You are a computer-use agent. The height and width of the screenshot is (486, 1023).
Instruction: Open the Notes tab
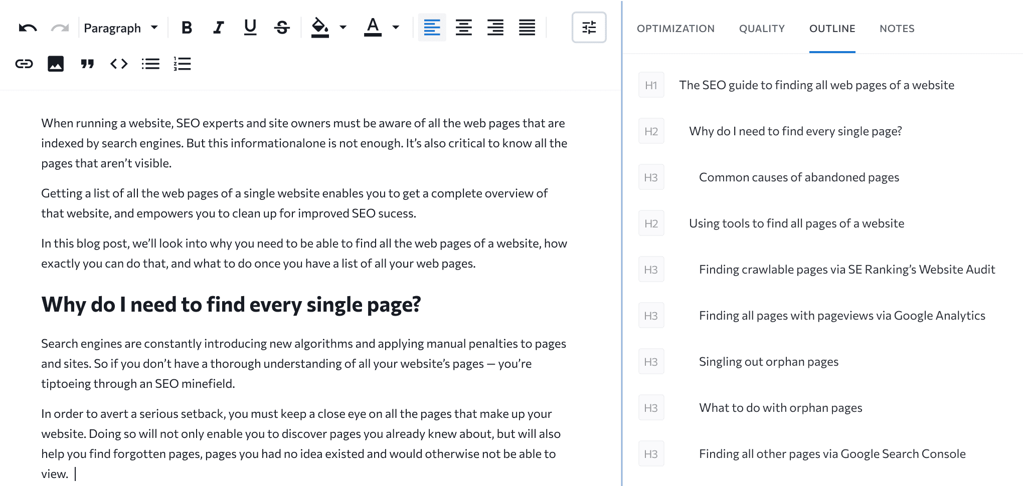coord(897,29)
